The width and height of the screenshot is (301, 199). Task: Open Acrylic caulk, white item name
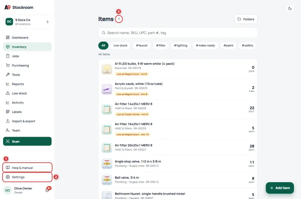click(x=139, y=84)
